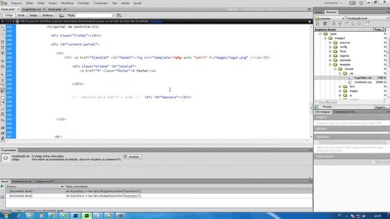Open the Buscar results tab

(5, 181)
